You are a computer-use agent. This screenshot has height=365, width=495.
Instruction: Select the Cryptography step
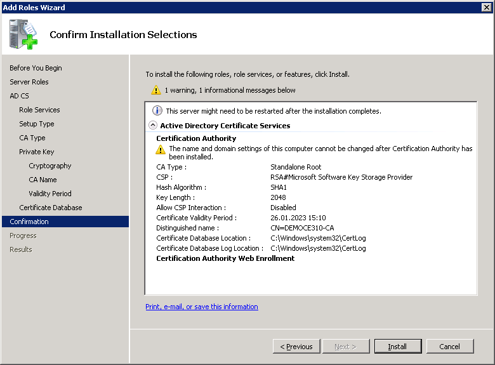pos(50,166)
